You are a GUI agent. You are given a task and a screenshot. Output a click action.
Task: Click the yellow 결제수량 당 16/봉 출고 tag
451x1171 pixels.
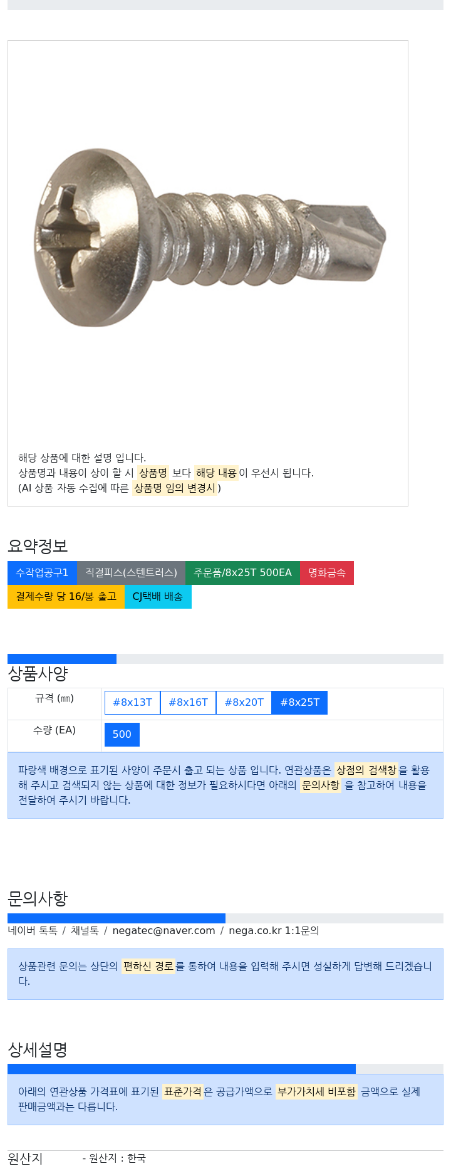point(66,597)
